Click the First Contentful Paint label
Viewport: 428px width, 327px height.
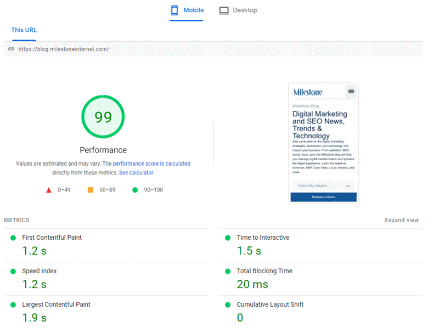tap(52, 238)
